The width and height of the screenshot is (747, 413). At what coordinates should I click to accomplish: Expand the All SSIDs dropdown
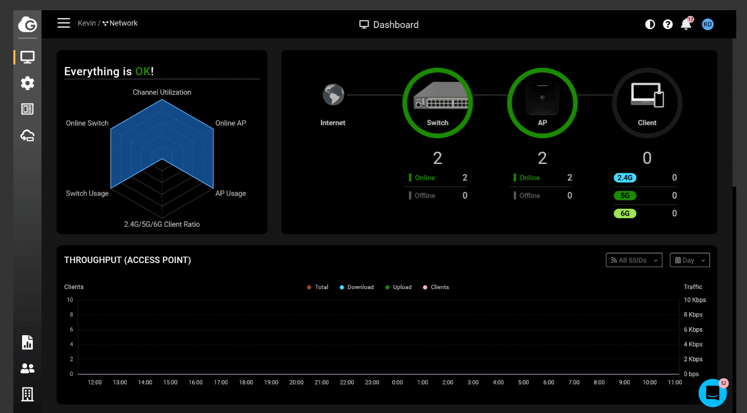point(634,260)
